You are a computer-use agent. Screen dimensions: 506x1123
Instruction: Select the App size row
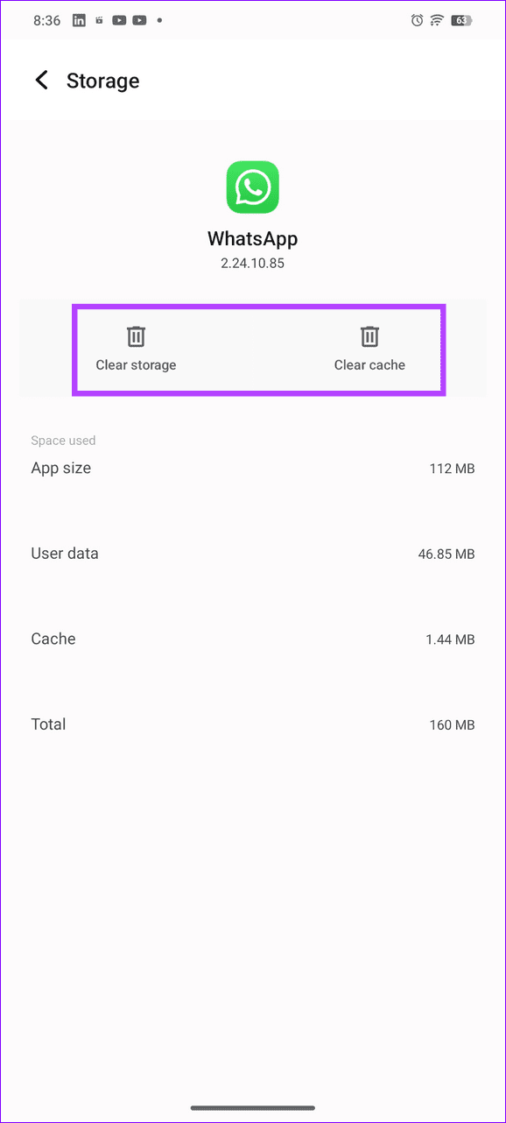pyautogui.click(x=253, y=468)
